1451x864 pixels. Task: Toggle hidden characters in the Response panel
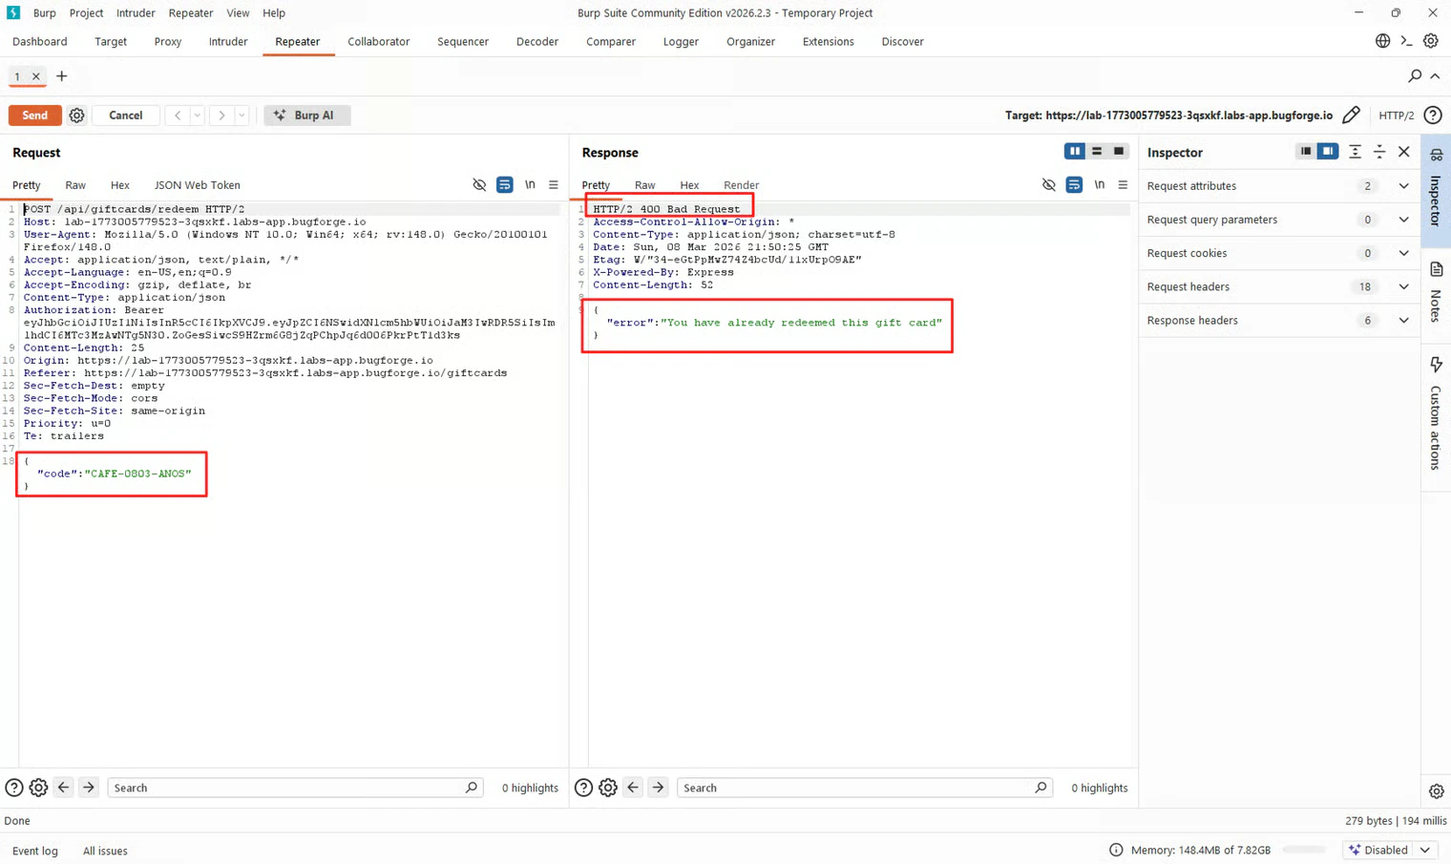tap(1049, 185)
